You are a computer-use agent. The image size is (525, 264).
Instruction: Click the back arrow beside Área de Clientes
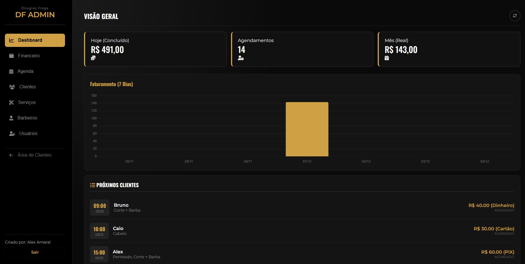click(x=11, y=155)
